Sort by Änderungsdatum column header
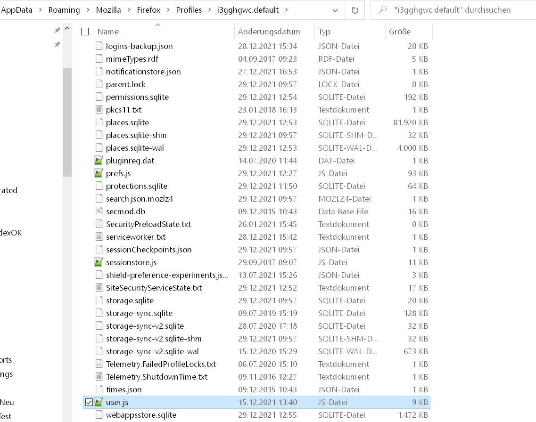The height and width of the screenshot is (422, 536). pyautogui.click(x=269, y=32)
